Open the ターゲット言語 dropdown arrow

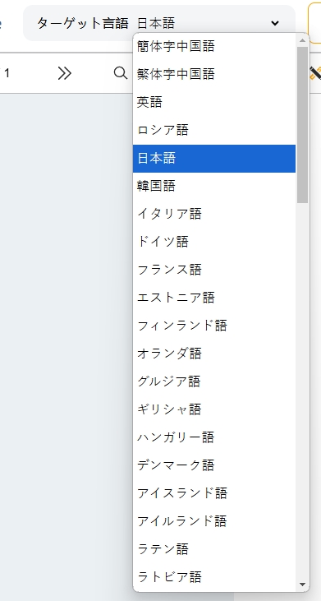point(275,23)
